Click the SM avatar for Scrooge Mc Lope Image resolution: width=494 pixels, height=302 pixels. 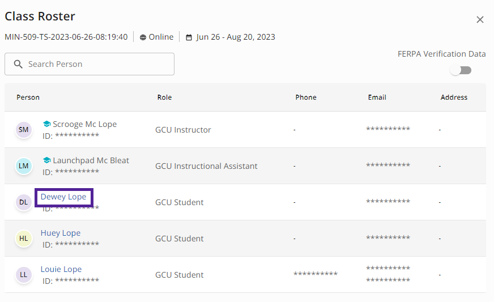[24, 130]
